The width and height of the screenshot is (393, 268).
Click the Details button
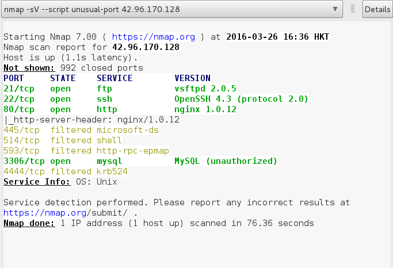(x=377, y=9)
